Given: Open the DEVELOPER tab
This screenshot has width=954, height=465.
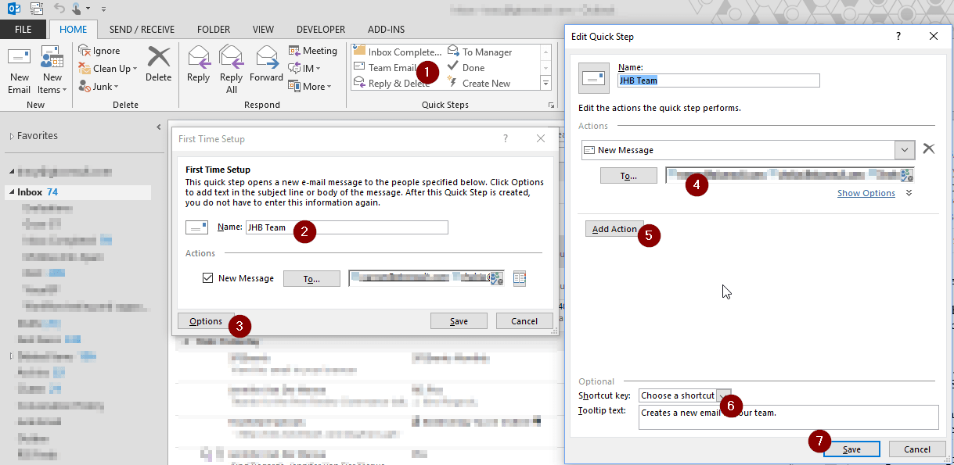Looking at the screenshot, I should [x=321, y=29].
